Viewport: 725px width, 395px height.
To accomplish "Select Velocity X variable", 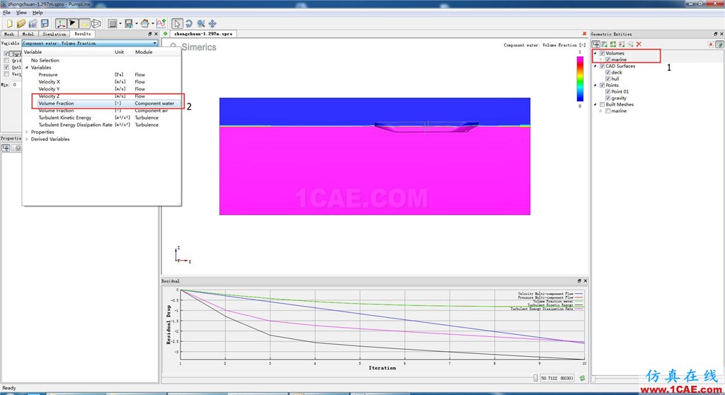I will pos(49,82).
